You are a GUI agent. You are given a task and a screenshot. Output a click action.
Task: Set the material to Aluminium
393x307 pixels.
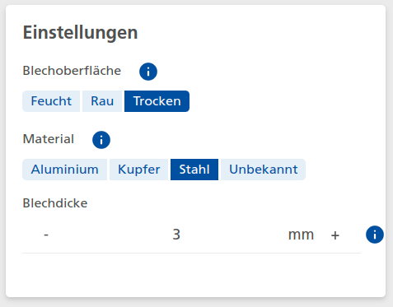coord(65,170)
